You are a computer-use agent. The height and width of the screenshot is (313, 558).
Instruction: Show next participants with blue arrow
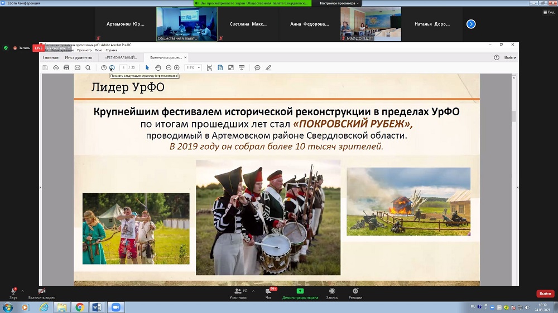[x=471, y=24]
